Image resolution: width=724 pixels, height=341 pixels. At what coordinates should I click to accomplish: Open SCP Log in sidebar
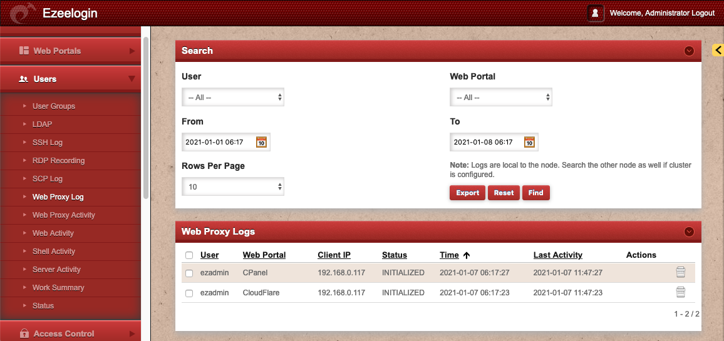click(47, 178)
